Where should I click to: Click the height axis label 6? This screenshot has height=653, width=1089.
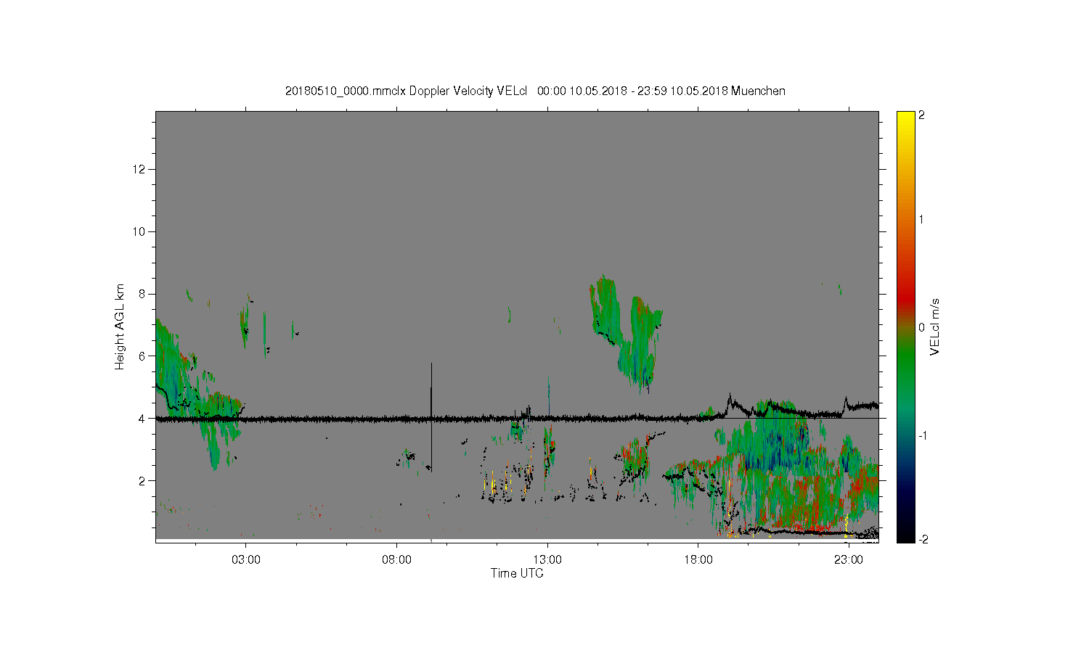143,356
